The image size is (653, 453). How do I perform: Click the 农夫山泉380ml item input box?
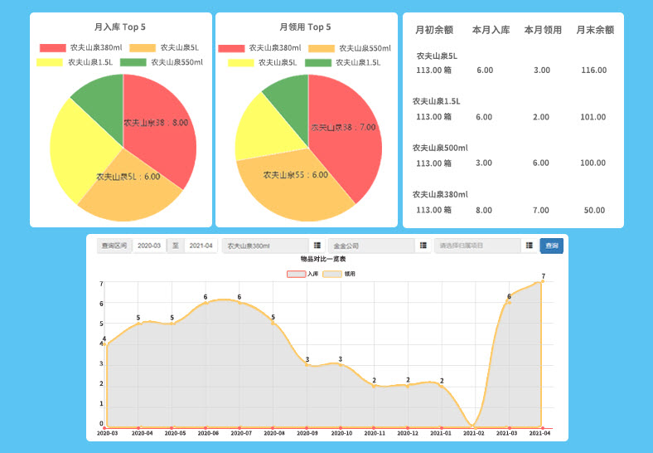tap(265, 246)
